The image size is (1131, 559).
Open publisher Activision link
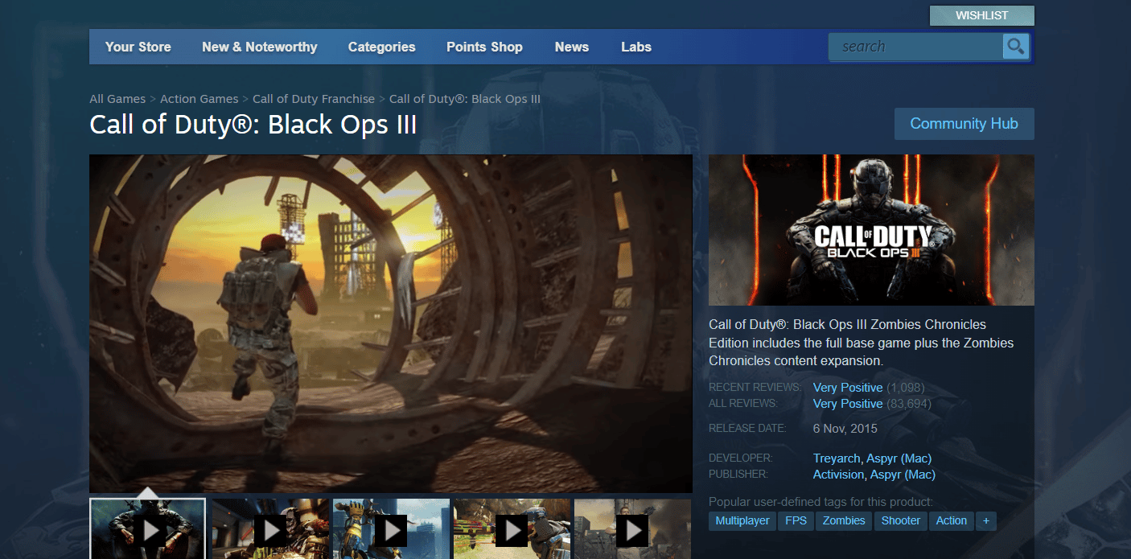pos(839,475)
